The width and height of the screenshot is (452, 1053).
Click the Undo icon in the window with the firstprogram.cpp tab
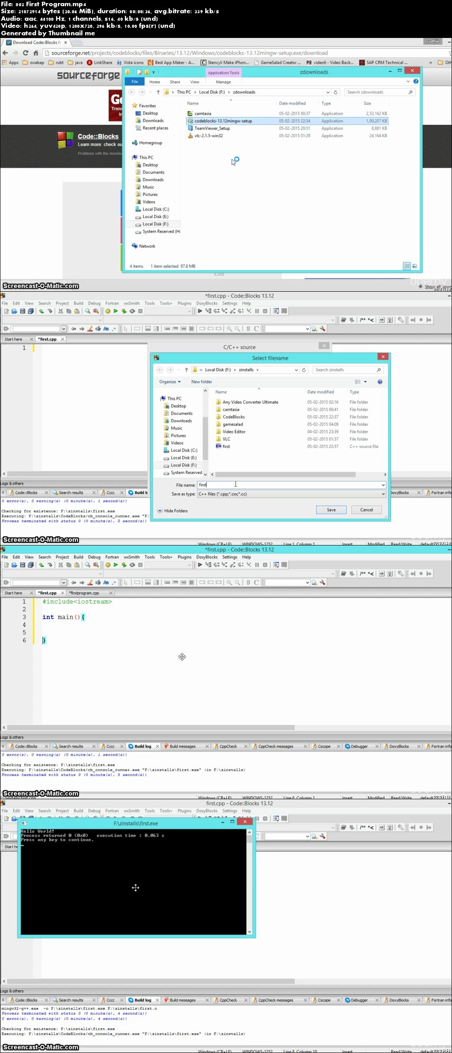tap(41, 565)
